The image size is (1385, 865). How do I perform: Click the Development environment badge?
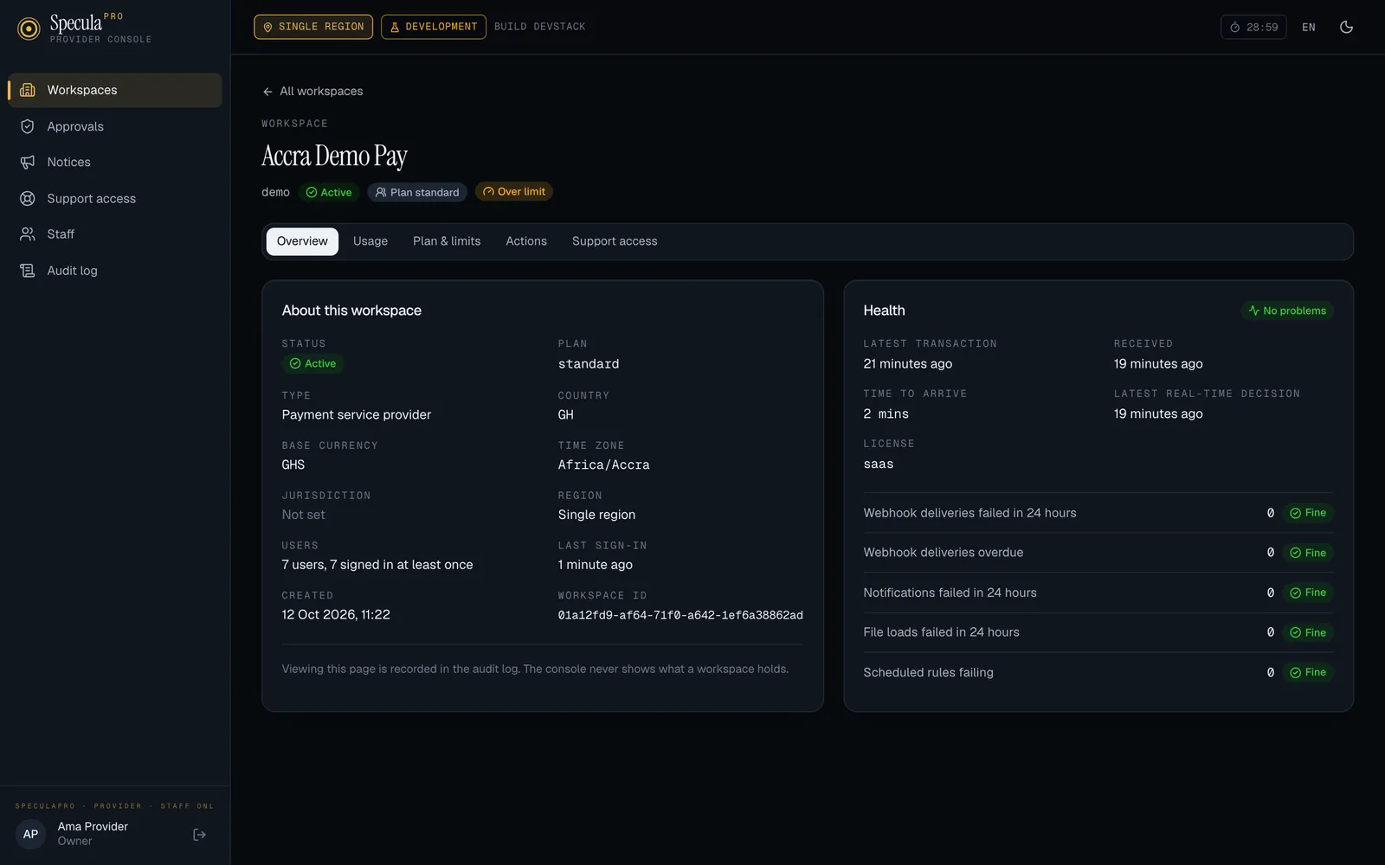[433, 27]
